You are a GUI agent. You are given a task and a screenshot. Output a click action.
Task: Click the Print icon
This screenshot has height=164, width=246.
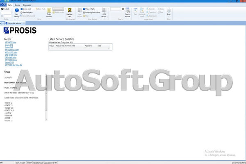[x=169, y=11]
